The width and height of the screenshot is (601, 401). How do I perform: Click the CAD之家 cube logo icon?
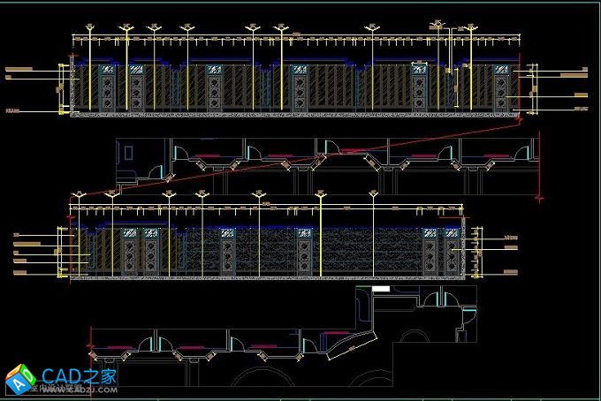coord(19,378)
